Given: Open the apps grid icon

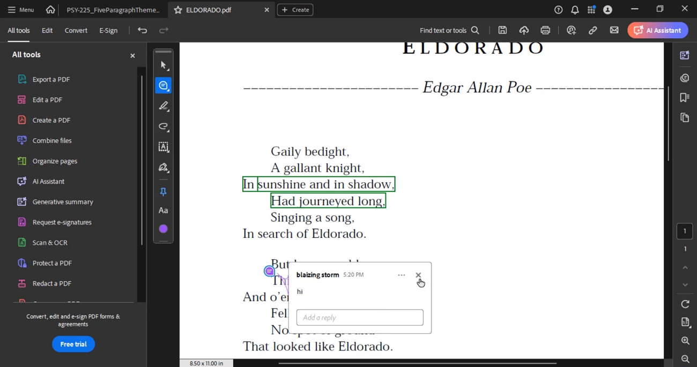Looking at the screenshot, I should 591,10.
